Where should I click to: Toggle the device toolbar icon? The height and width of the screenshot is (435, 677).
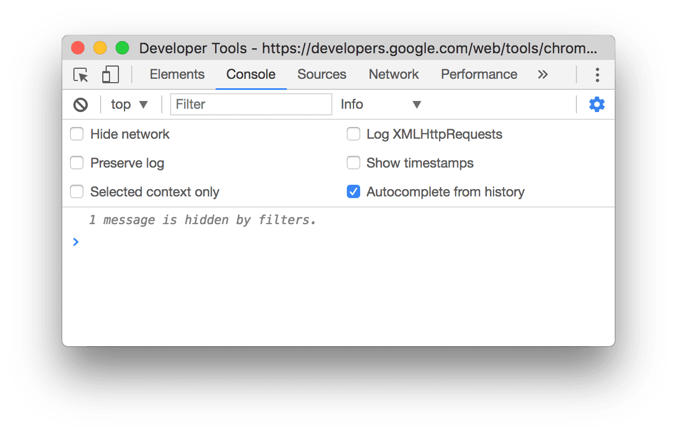click(111, 75)
